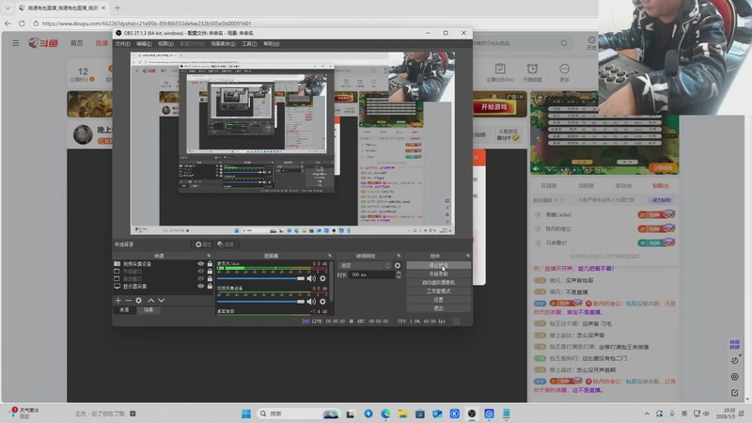Click the 启动虚拟摄像机 button
752x423 pixels.
438,283
